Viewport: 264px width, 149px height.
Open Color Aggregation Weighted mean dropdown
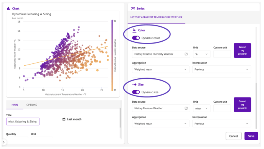click(x=161, y=70)
